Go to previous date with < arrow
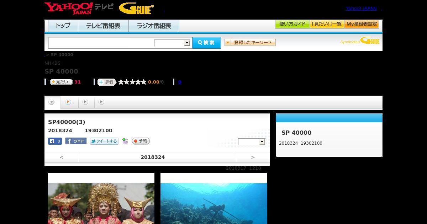The width and height of the screenshot is (427, 224). click(x=61, y=157)
